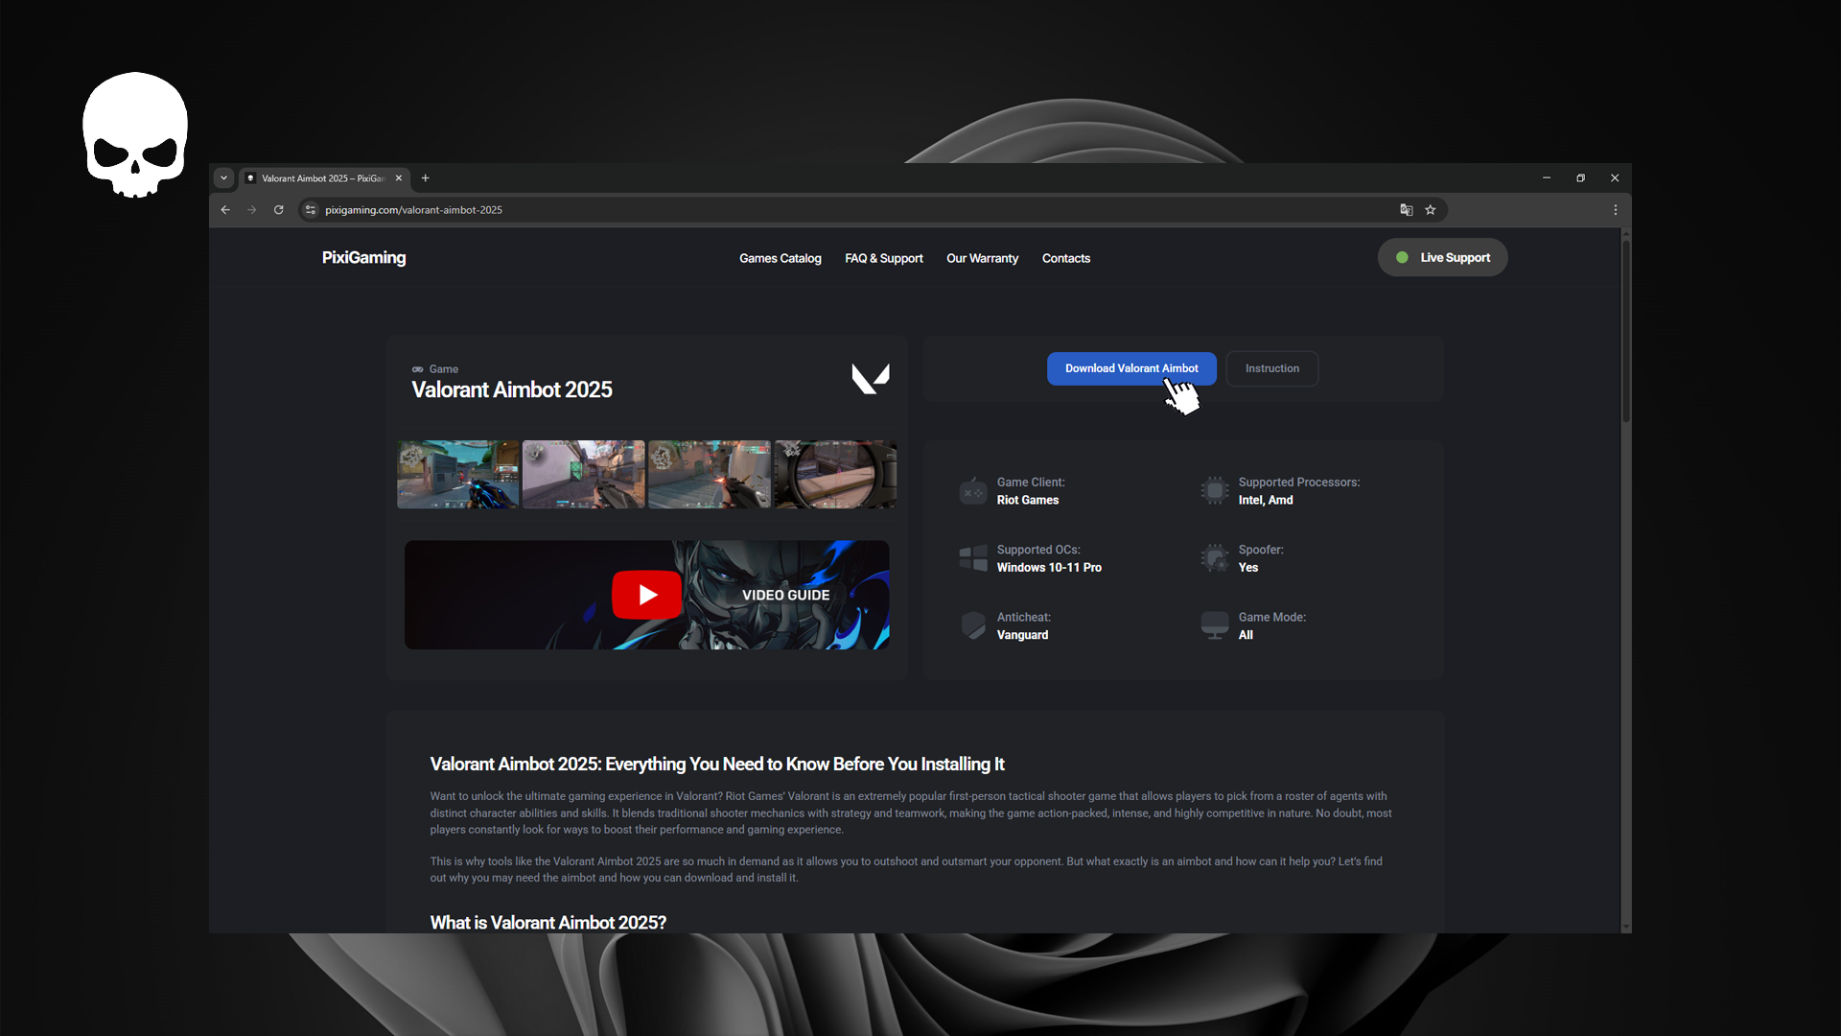Screen dimensions: 1841x1036
Task: Open Our Warranty page
Action: 982,258
